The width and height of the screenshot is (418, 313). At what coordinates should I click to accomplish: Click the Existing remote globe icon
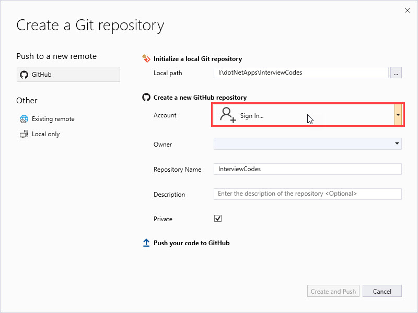coord(24,119)
